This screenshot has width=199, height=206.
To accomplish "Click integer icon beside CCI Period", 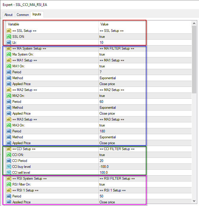I will 9,161.
